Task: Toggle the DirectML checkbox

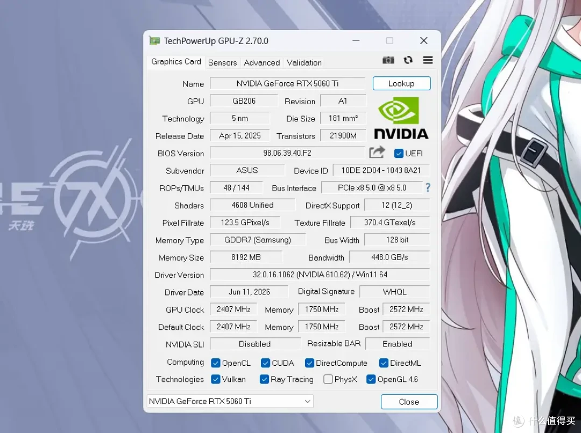Action: tap(384, 363)
